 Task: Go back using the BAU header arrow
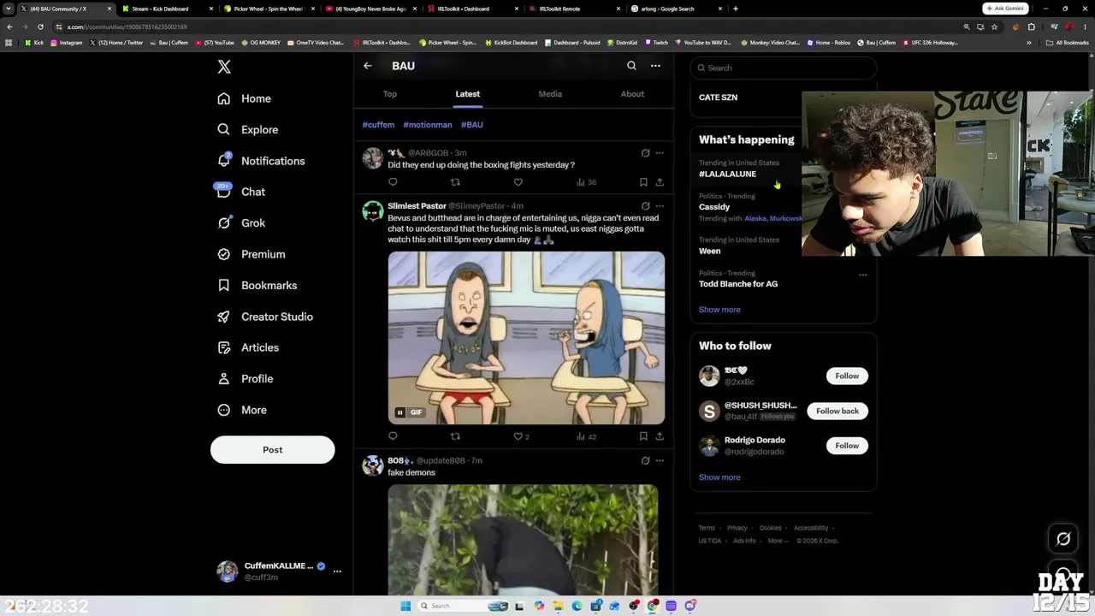coord(368,66)
